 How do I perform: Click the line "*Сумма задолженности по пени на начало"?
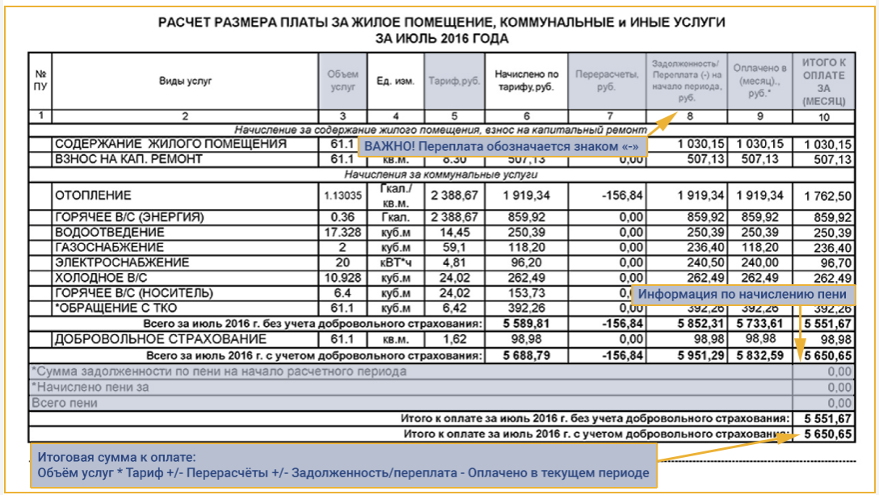point(219,371)
